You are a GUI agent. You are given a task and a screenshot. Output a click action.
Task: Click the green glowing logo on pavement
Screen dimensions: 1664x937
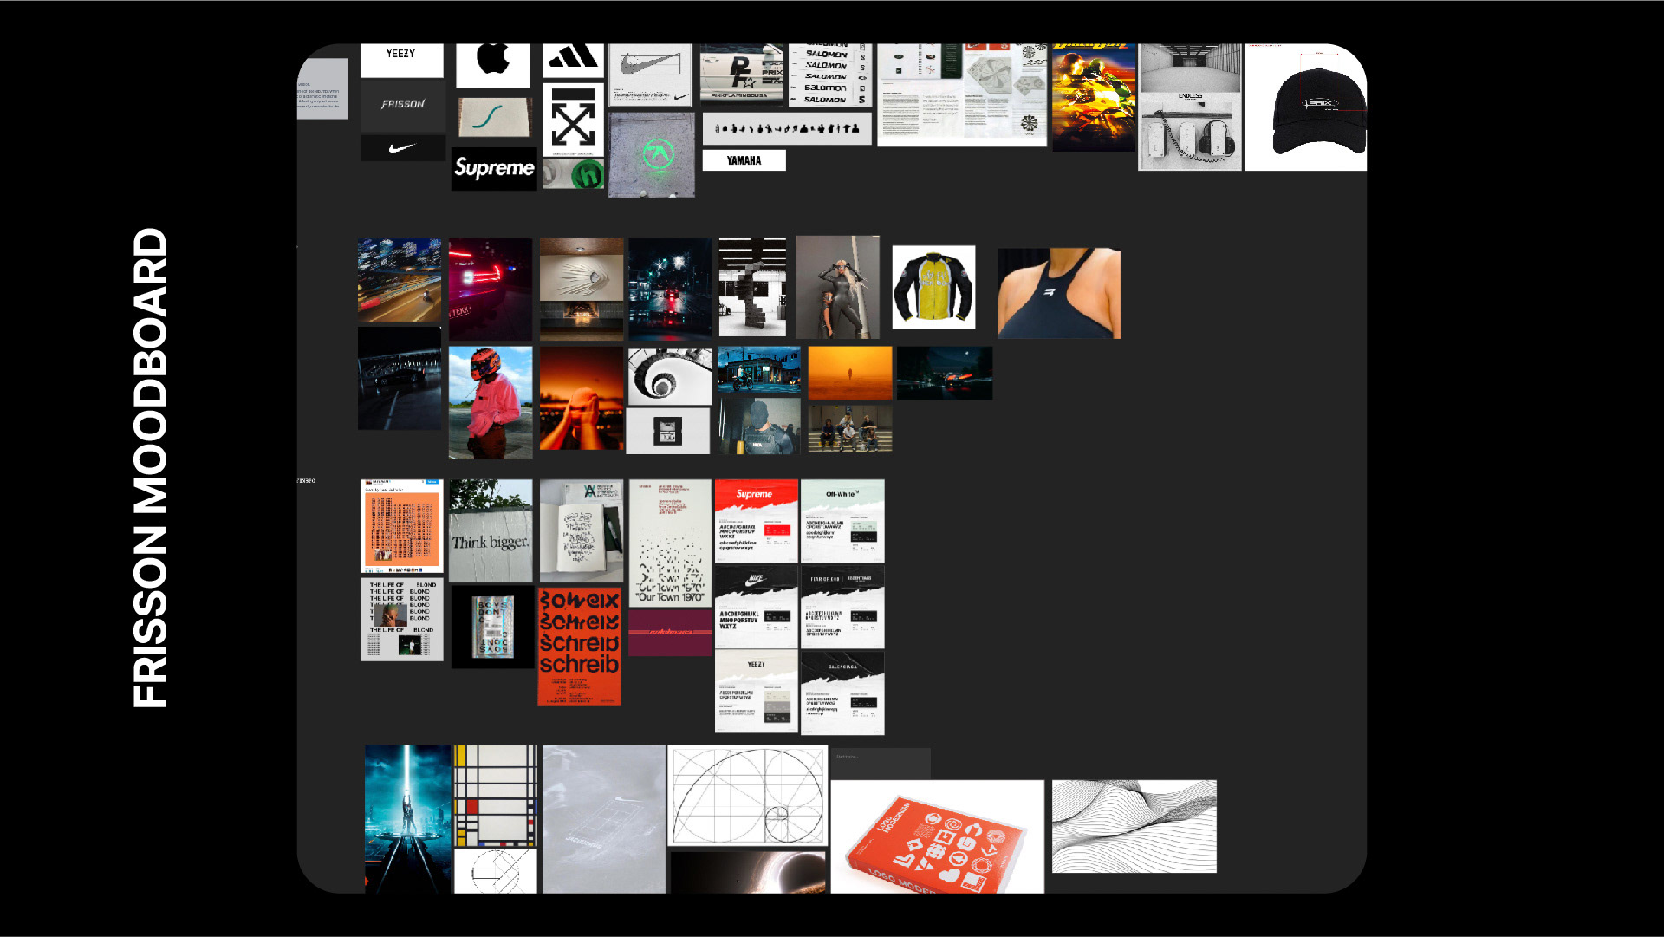pyautogui.click(x=651, y=155)
